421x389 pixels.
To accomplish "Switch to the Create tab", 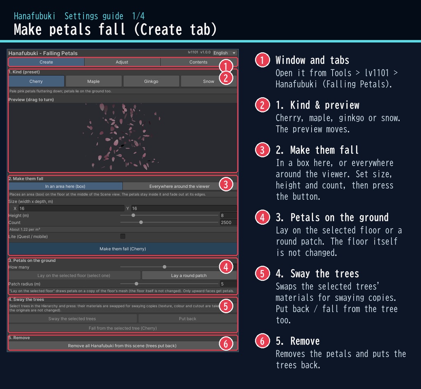I will coord(46,62).
